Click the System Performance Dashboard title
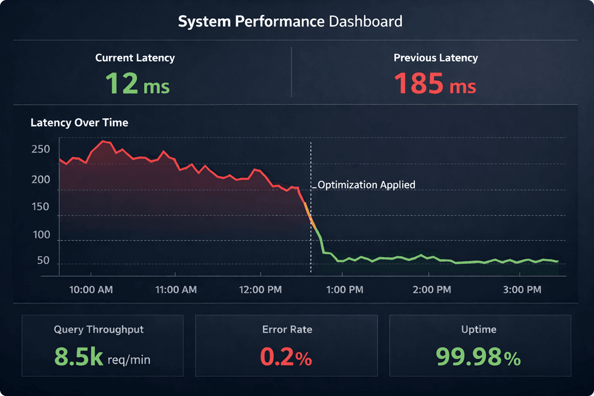594x396 pixels. point(291,21)
